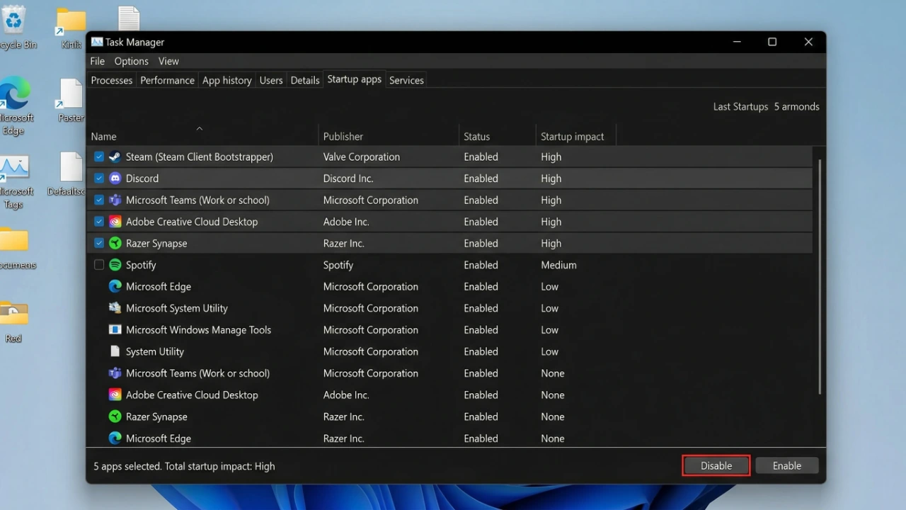
Task: Click the Adobe Creative Cloud Desktop icon
Action: point(115,221)
